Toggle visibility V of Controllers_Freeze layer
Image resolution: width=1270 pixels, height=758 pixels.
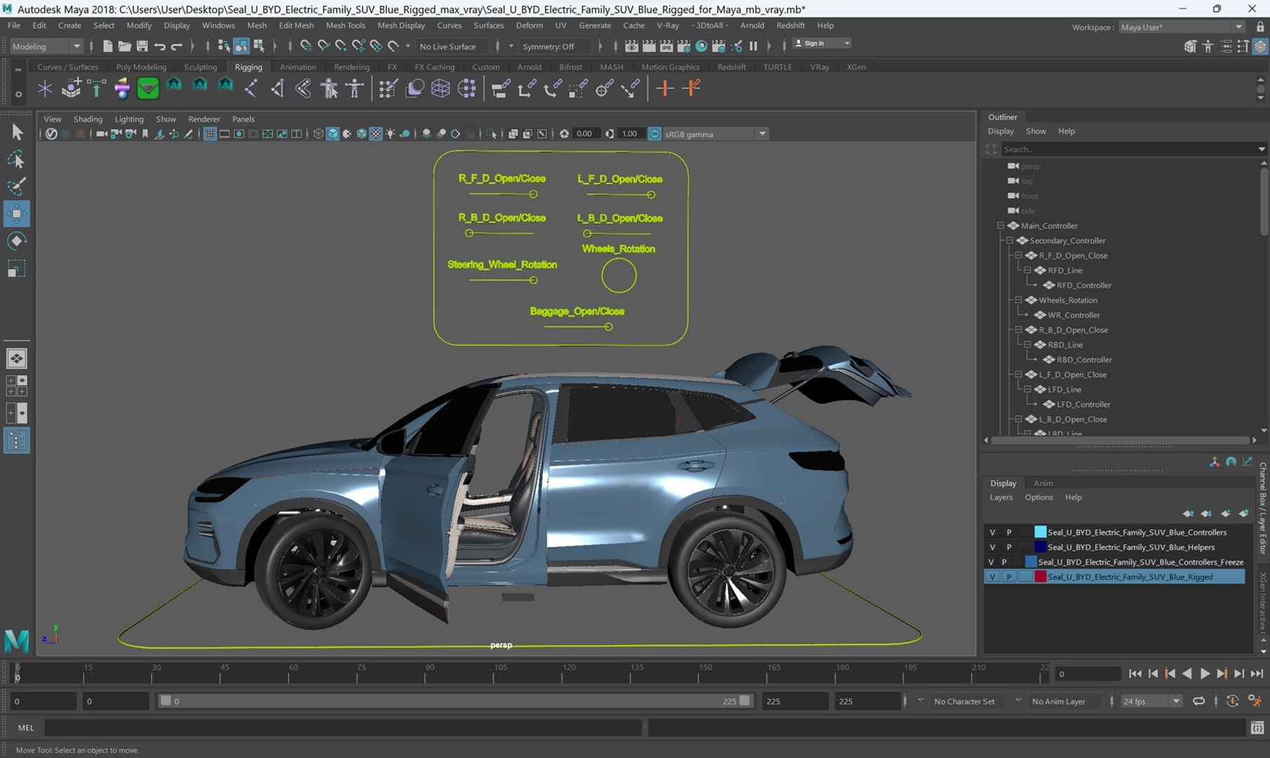coord(991,561)
